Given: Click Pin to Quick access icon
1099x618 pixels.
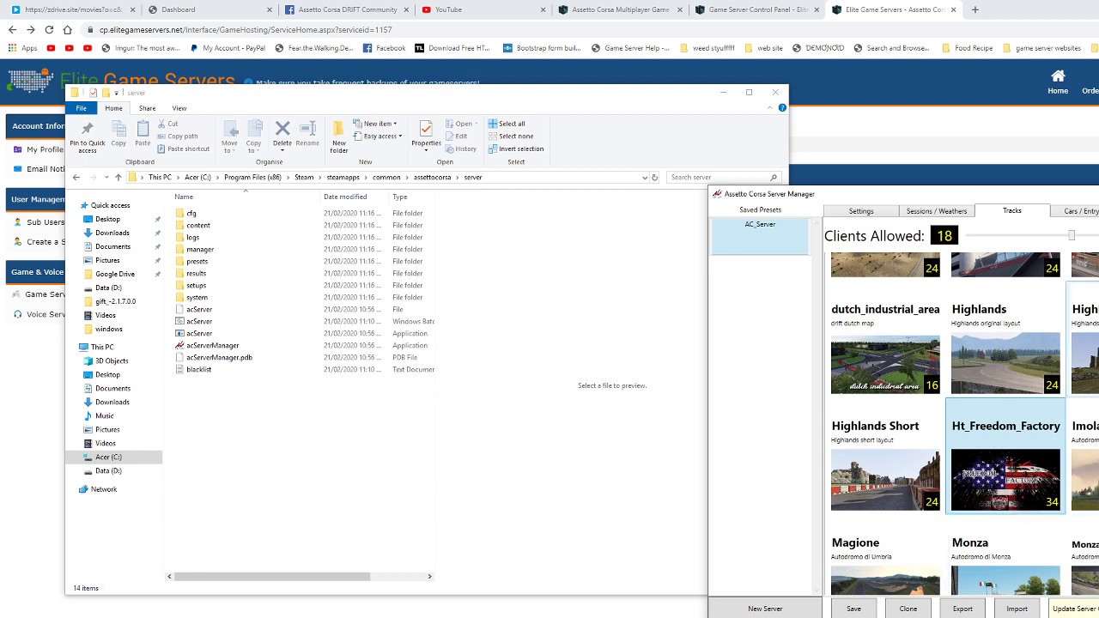Looking at the screenshot, I should click(88, 136).
